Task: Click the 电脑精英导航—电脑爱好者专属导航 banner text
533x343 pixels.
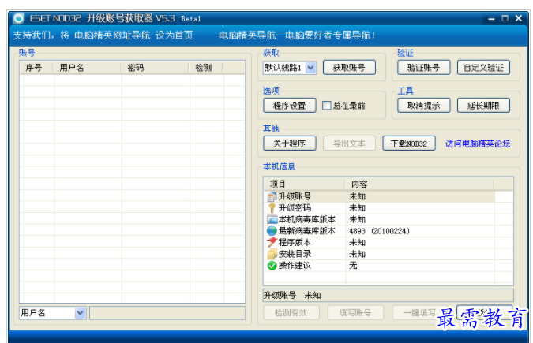Action: [297, 35]
